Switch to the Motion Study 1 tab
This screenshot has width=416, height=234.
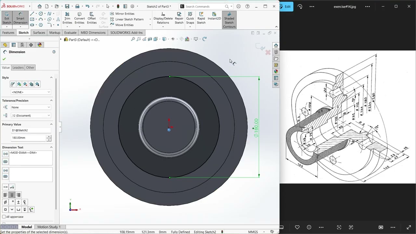click(x=49, y=227)
